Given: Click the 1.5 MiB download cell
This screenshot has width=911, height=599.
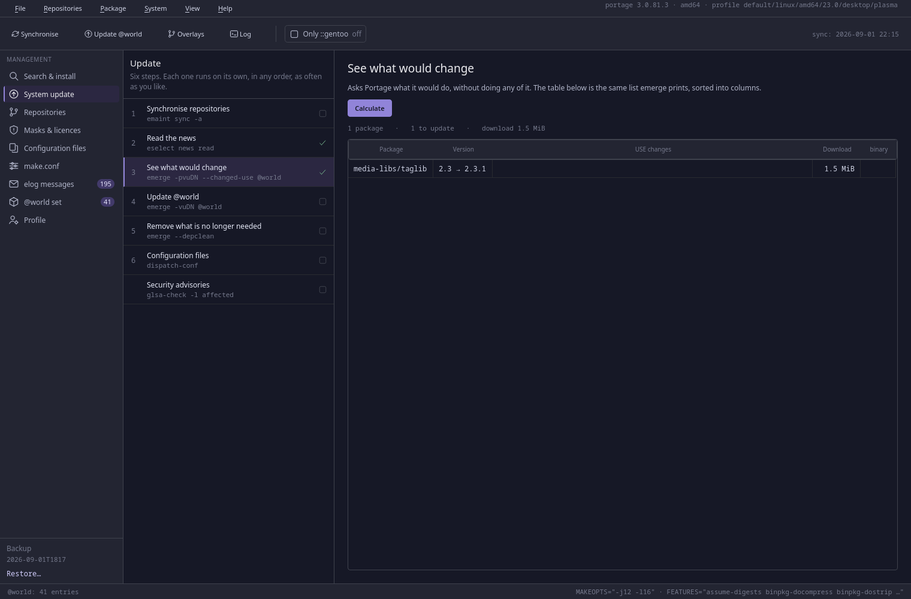Looking at the screenshot, I should pyautogui.click(x=837, y=169).
